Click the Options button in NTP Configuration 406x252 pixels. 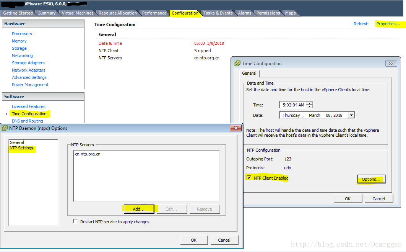[x=371, y=179]
